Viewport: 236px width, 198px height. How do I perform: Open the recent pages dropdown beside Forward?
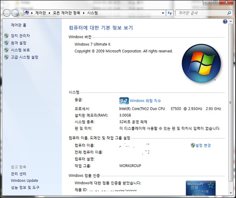(x=21, y=13)
